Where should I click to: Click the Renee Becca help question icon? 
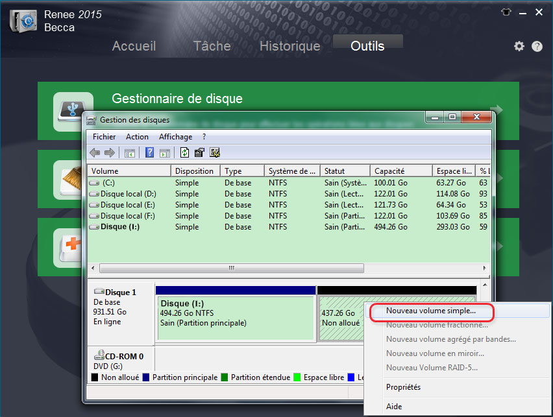point(537,46)
